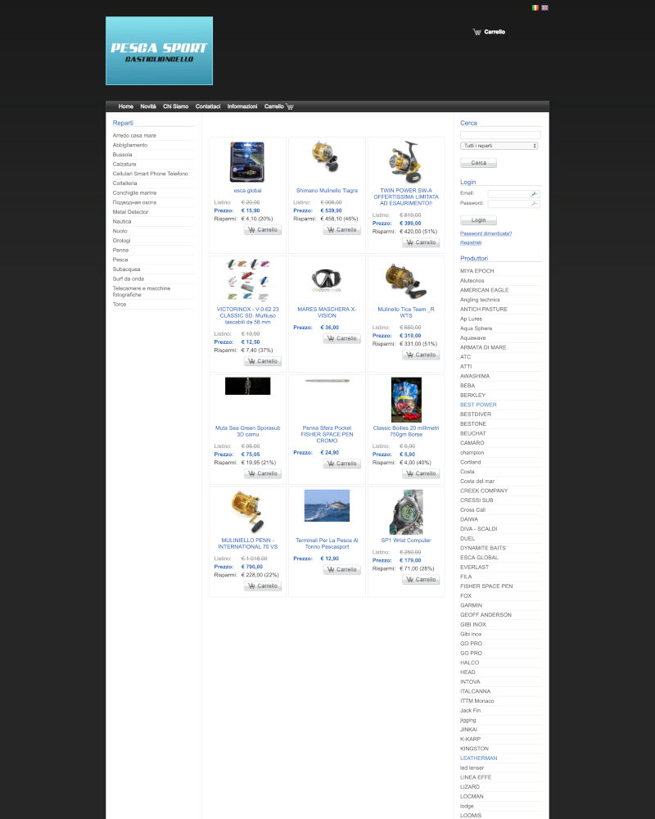Open the tuna fishing Terminali image

[x=327, y=505]
